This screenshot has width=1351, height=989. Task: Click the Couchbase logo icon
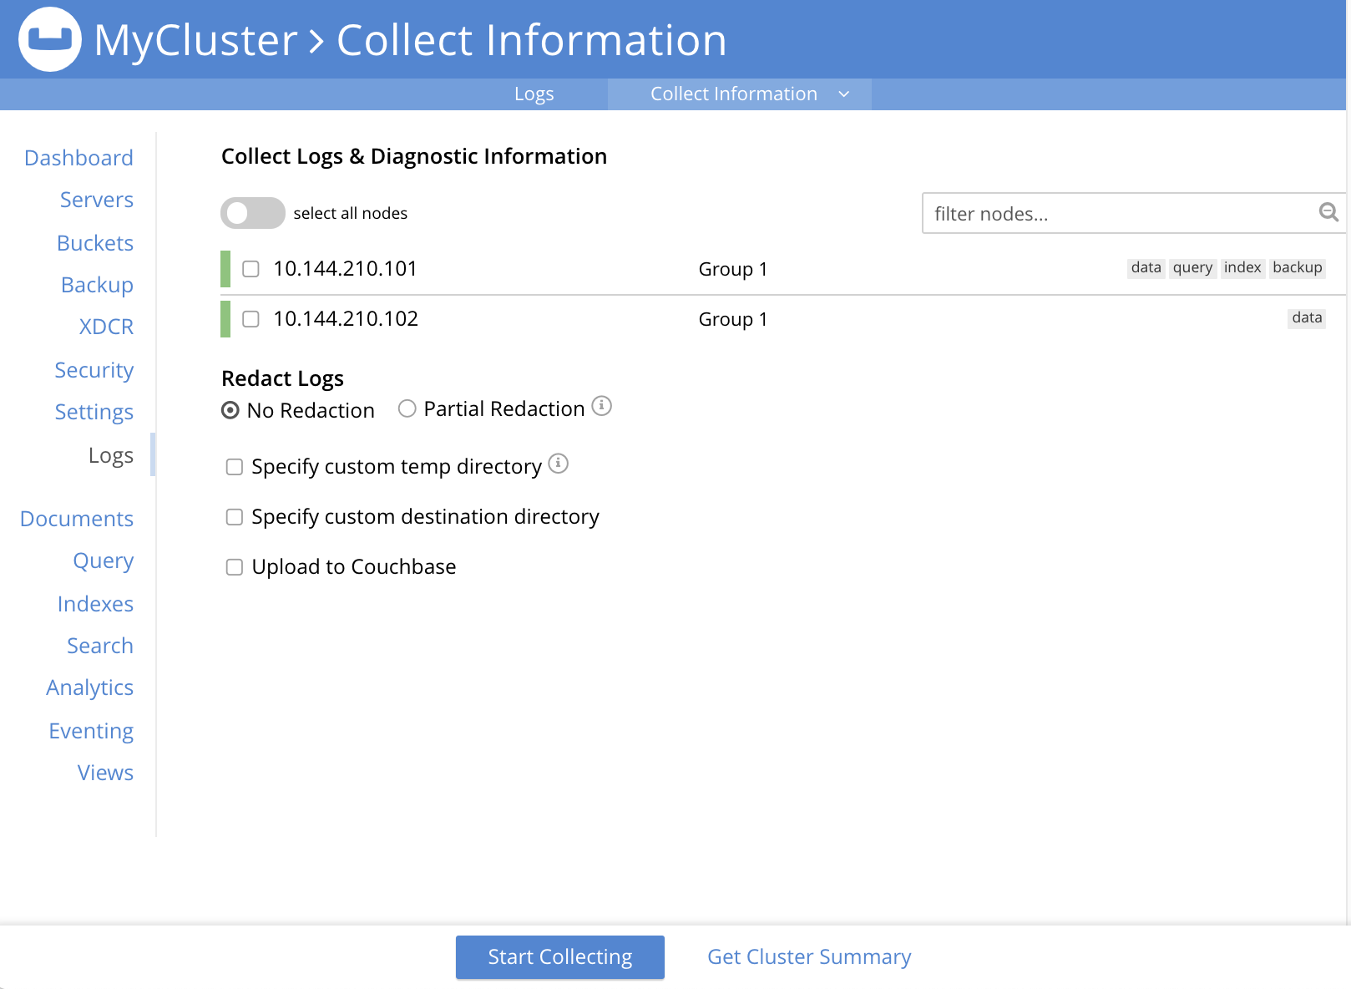[50, 39]
